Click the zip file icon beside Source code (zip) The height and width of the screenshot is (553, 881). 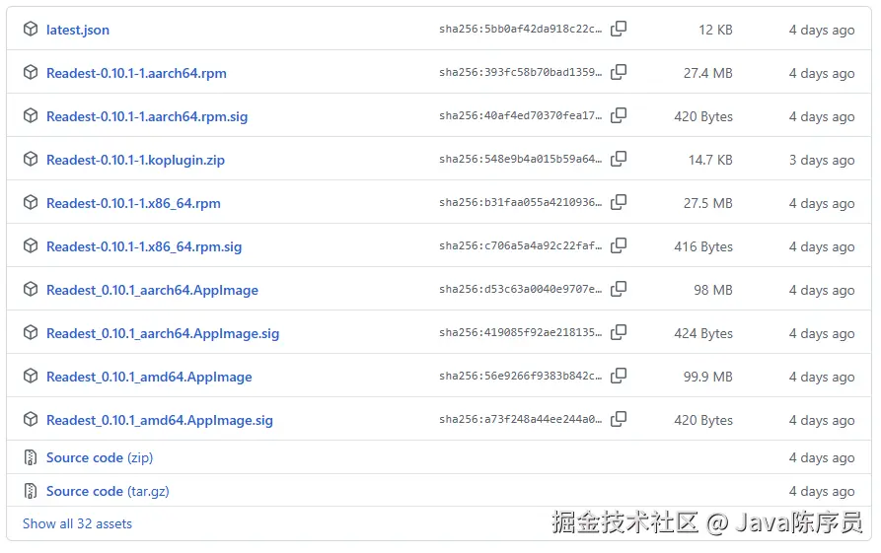click(31, 457)
